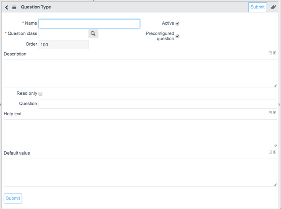Viewport: 281px width, 209px height.
Task: Click the Default value label
Action: tap(17, 153)
